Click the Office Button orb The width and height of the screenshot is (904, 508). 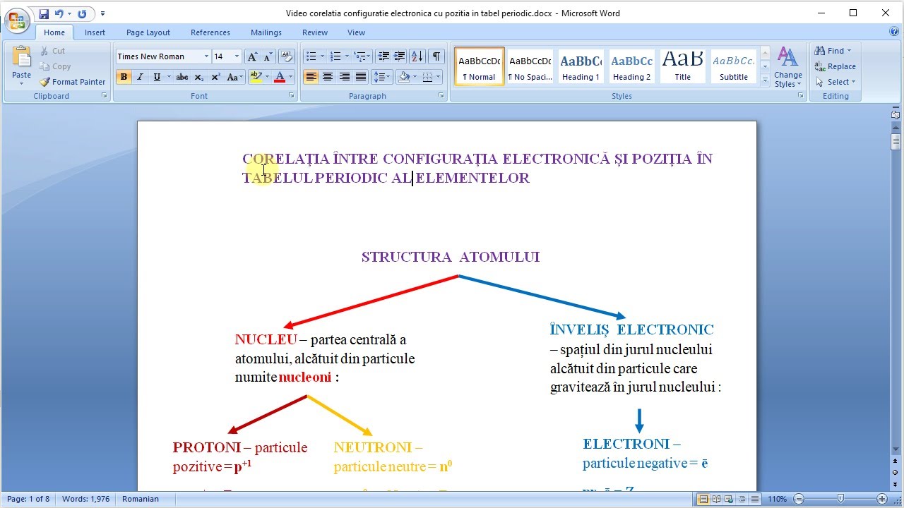coord(17,20)
